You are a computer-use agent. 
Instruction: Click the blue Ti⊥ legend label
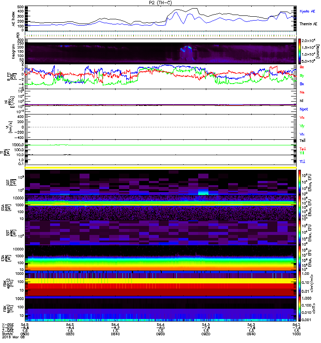(x=302, y=162)
